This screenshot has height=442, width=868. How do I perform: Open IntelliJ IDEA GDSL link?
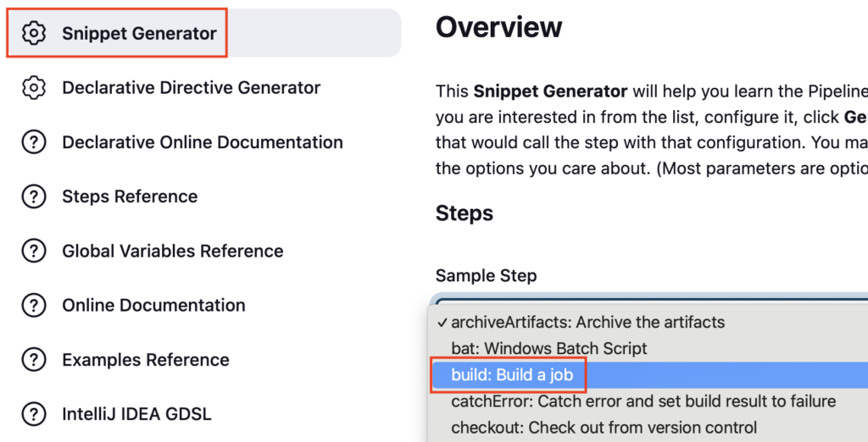click(x=136, y=414)
